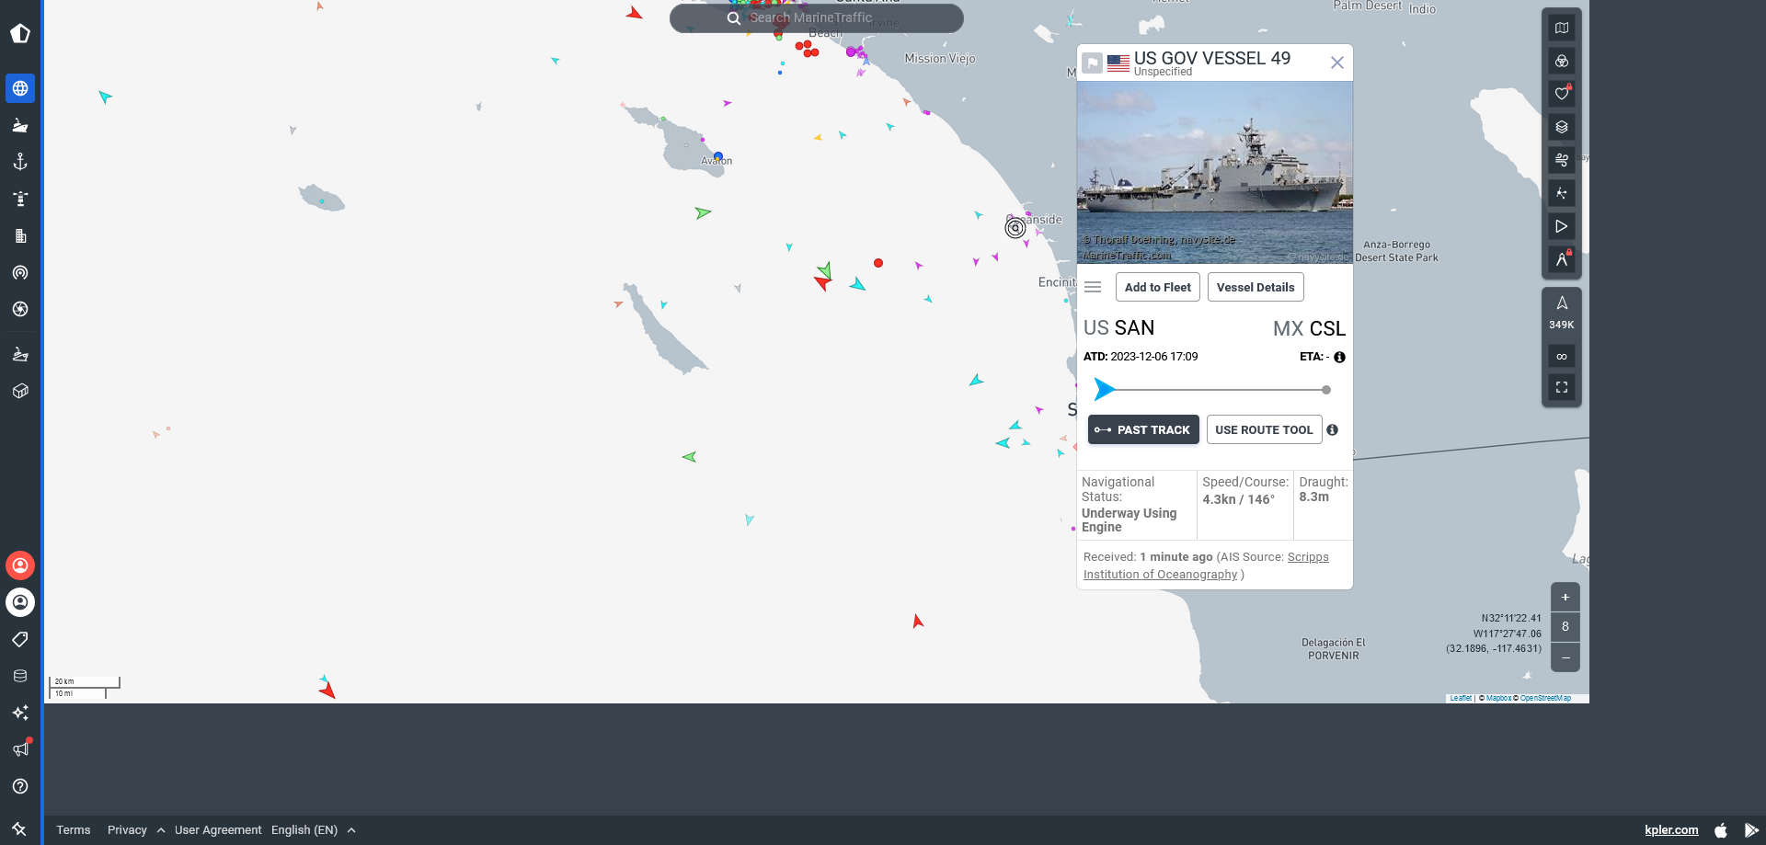Click the Leaflet attribution link

tap(1461, 698)
